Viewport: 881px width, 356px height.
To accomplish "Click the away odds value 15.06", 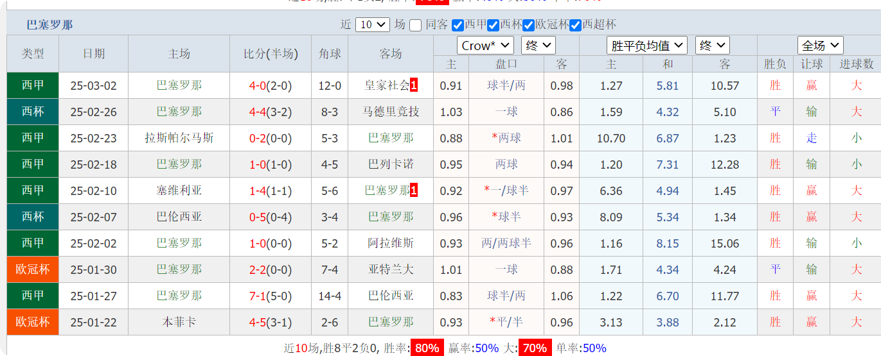I will (725, 244).
